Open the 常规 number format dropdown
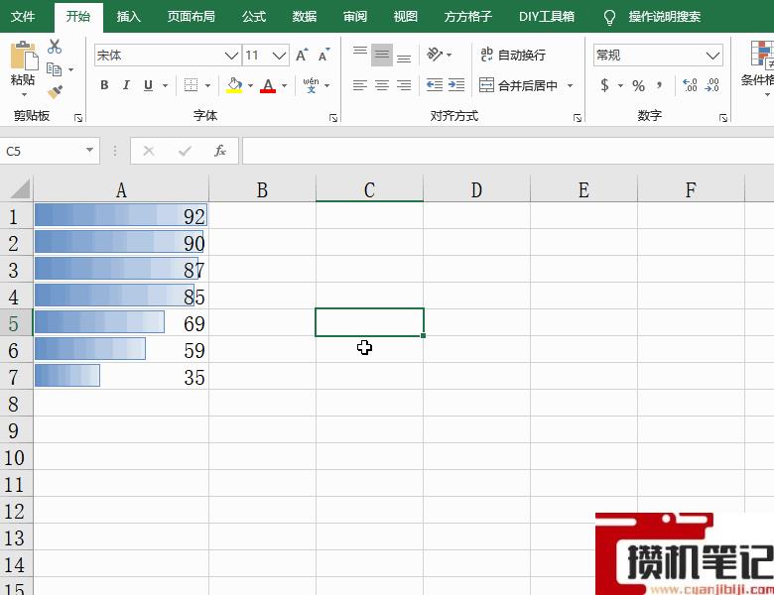This screenshot has width=774, height=595. click(712, 56)
